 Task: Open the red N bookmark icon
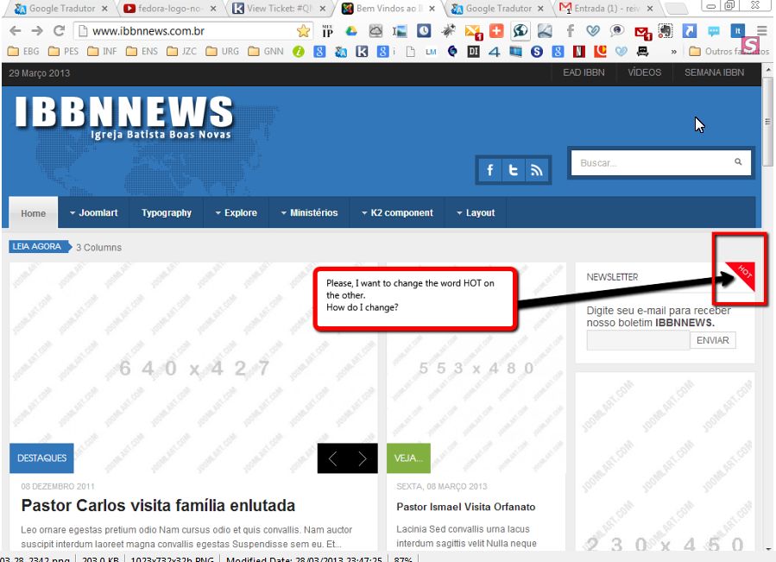[578, 52]
